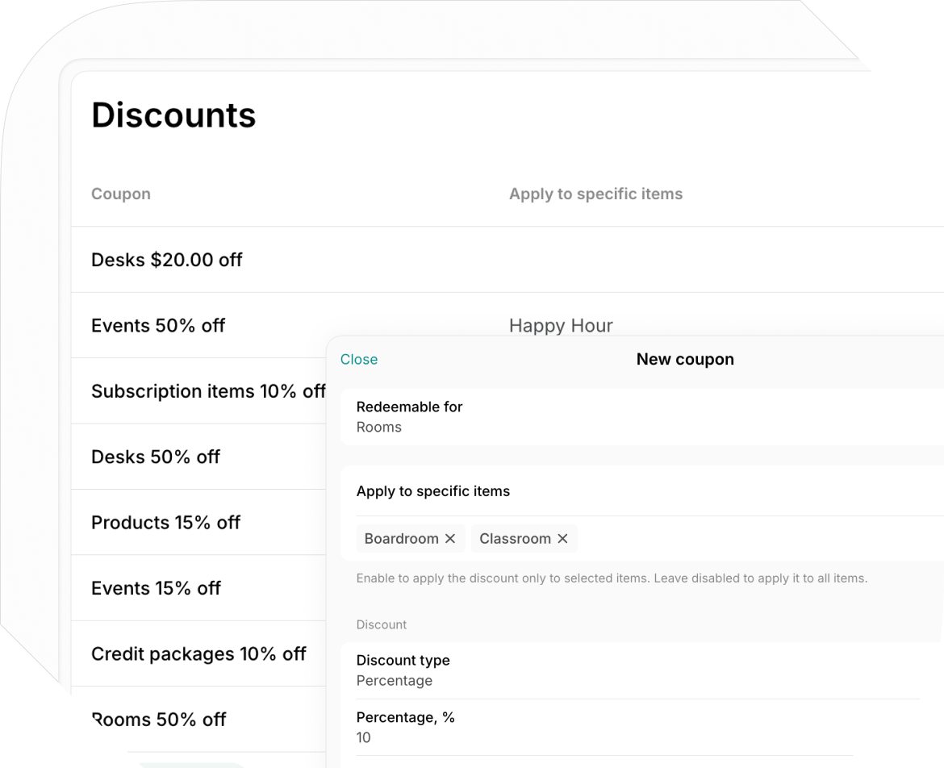The width and height of the screenshot is (944, 768).
Task: Open the Events 50% off coupon
Action: click(158, 326)
